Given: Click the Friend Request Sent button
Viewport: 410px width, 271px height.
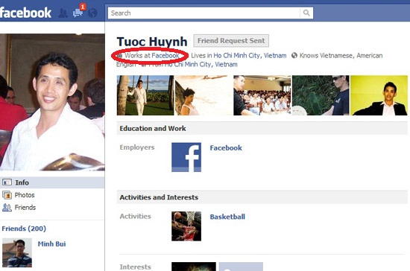Looking at the screenshot, I should point(231,41).
